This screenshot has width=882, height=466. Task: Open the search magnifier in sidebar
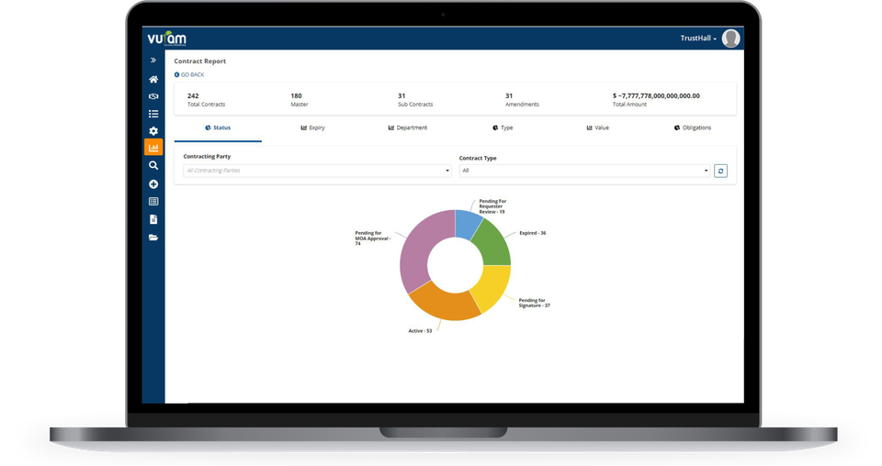(x=153, y=166)
